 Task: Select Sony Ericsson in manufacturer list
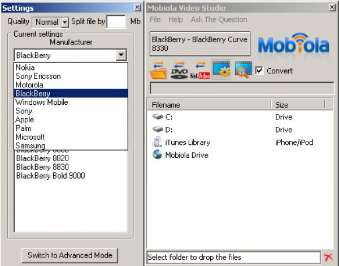[71, 76]
